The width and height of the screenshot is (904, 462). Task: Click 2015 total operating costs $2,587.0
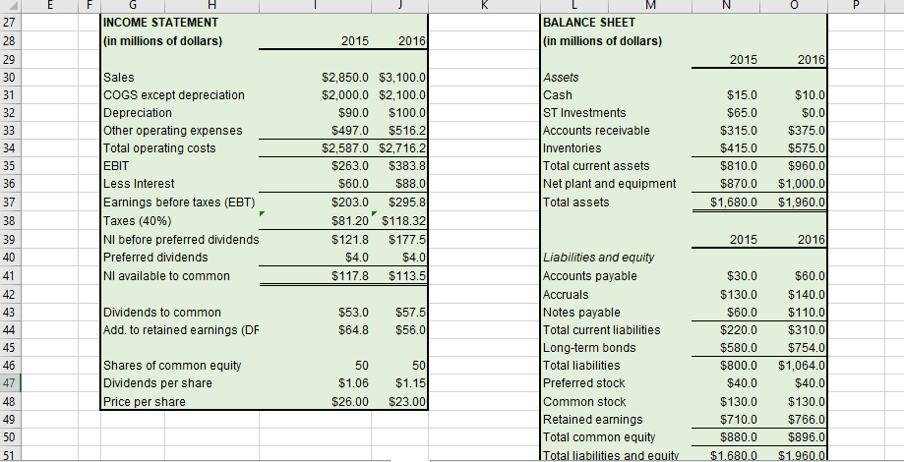click(344, 148)
